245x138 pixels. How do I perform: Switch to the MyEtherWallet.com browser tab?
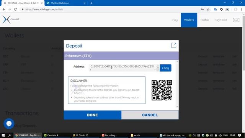click(65, 3)
